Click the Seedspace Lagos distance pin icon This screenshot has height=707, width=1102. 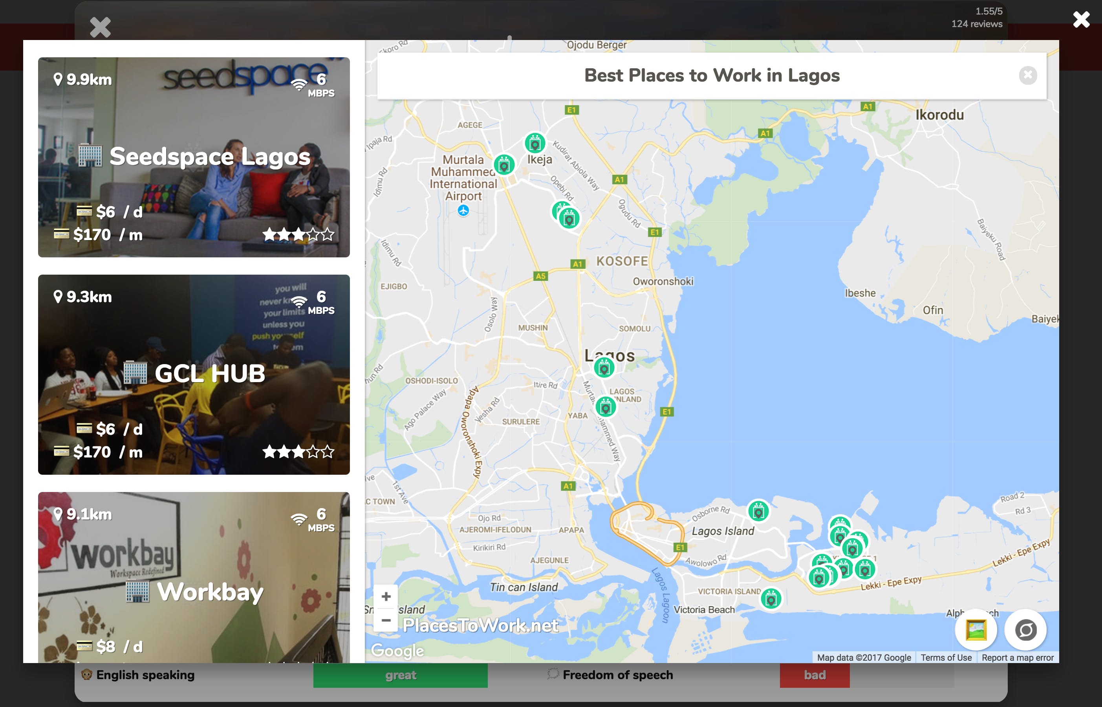pos(58,79)
